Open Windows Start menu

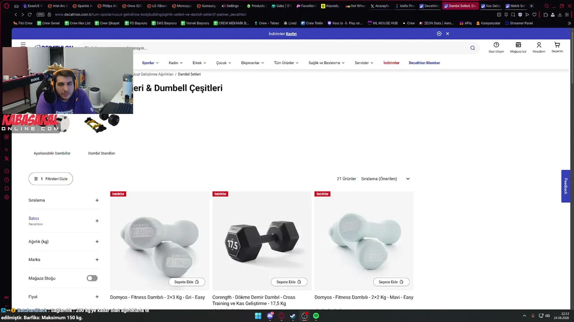258,316
